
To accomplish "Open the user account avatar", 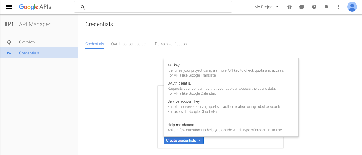I will [352, 7].
